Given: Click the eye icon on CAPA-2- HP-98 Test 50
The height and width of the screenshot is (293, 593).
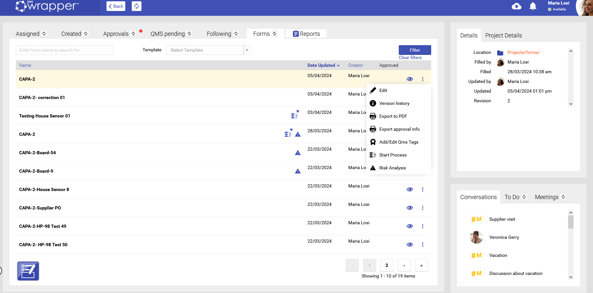Looking at the screenshot, I should (x=409, y=244).
